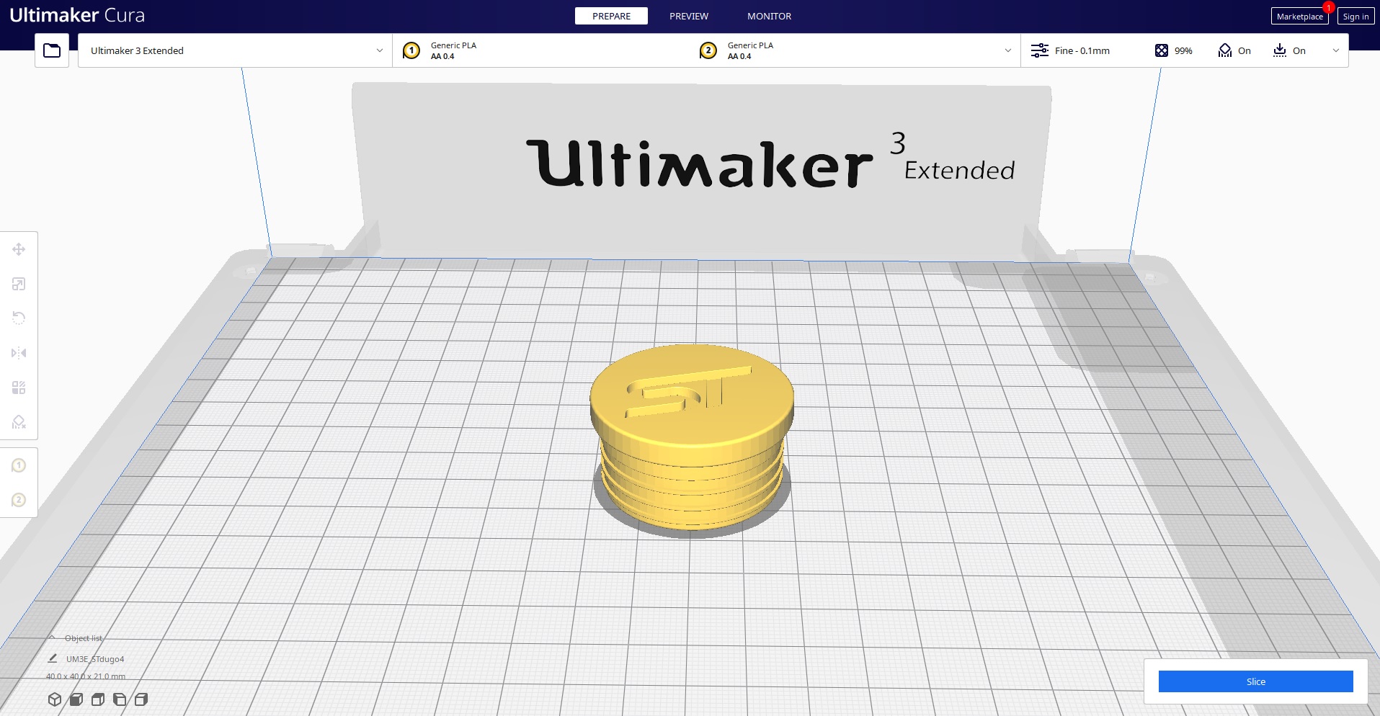This screenshot has height=716, width=1380.
Task: Select the Mirror tool in left toolbar
Action: [19, 353]
